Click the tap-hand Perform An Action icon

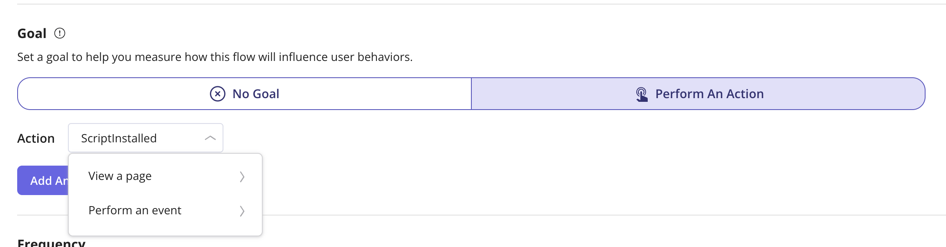tap(642, 94)
